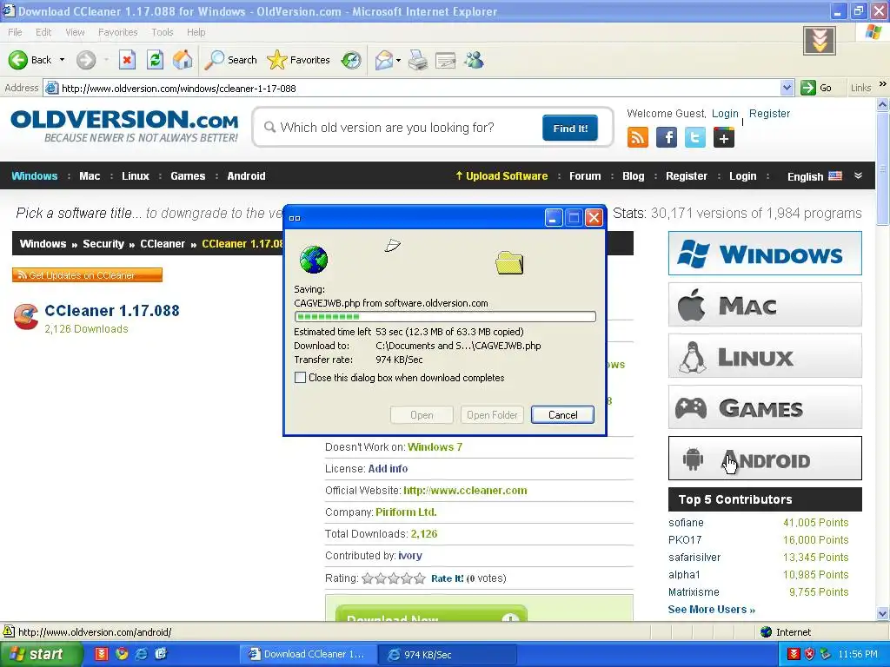Open the Favorites menu
The width and height of the screenshot is (890, 667).
pyautogui.click(x=118, y=32)
